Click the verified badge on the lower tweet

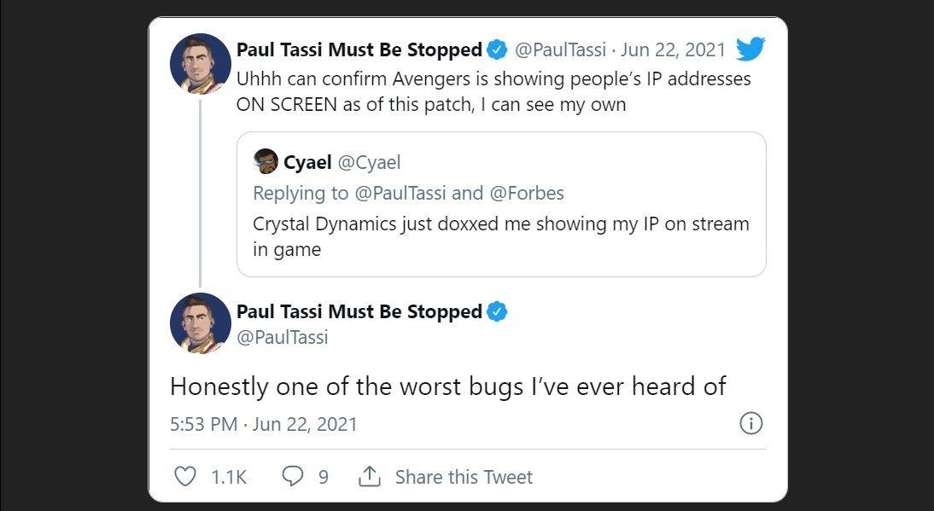498,311
